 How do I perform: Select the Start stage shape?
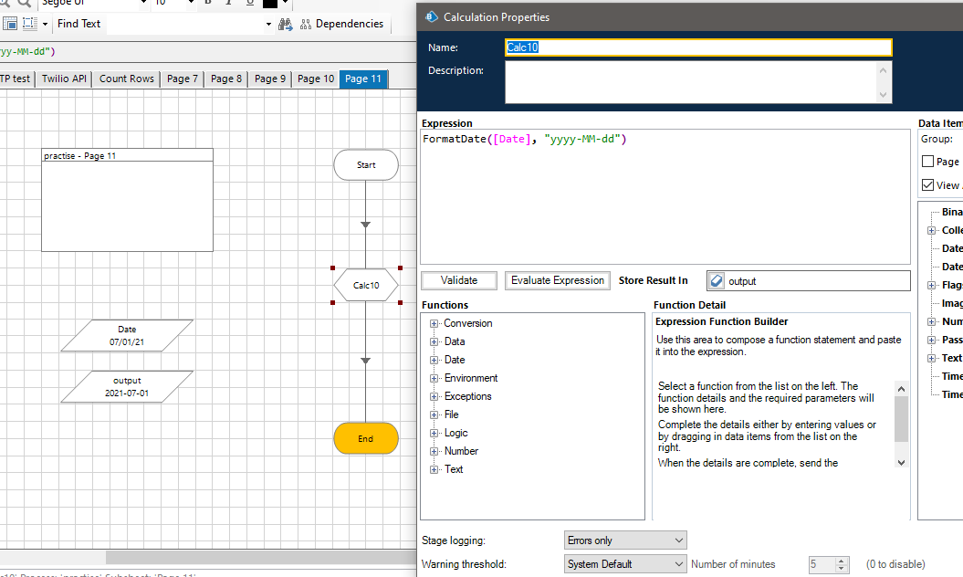366,165
